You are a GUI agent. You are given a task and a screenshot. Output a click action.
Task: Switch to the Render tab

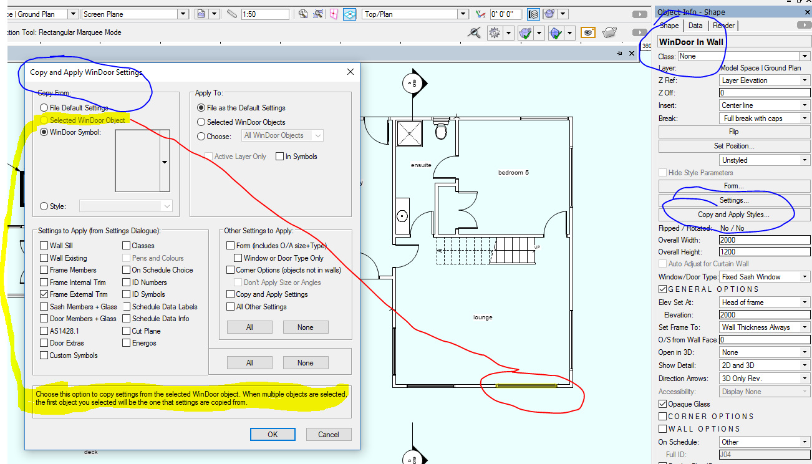point(723,26)
